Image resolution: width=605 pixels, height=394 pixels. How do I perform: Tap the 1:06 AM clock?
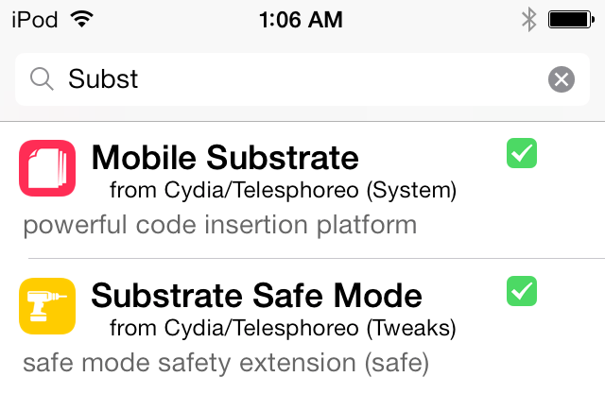pyautogui.click(x=302, y=18)
